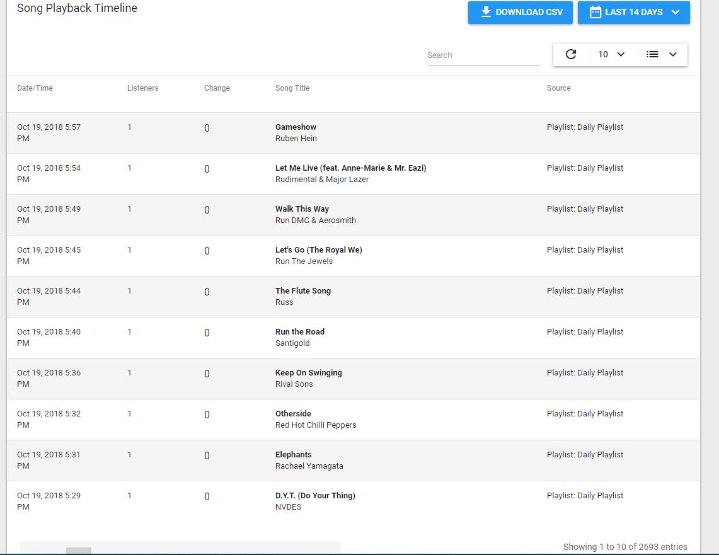Click the Oct 19, 2018 5:45 PM timestamp
Screen dimensions: 719x555
tap(49, 255)
